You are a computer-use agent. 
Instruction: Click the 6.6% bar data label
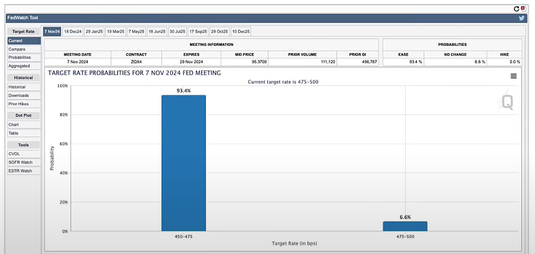(405, 217)
